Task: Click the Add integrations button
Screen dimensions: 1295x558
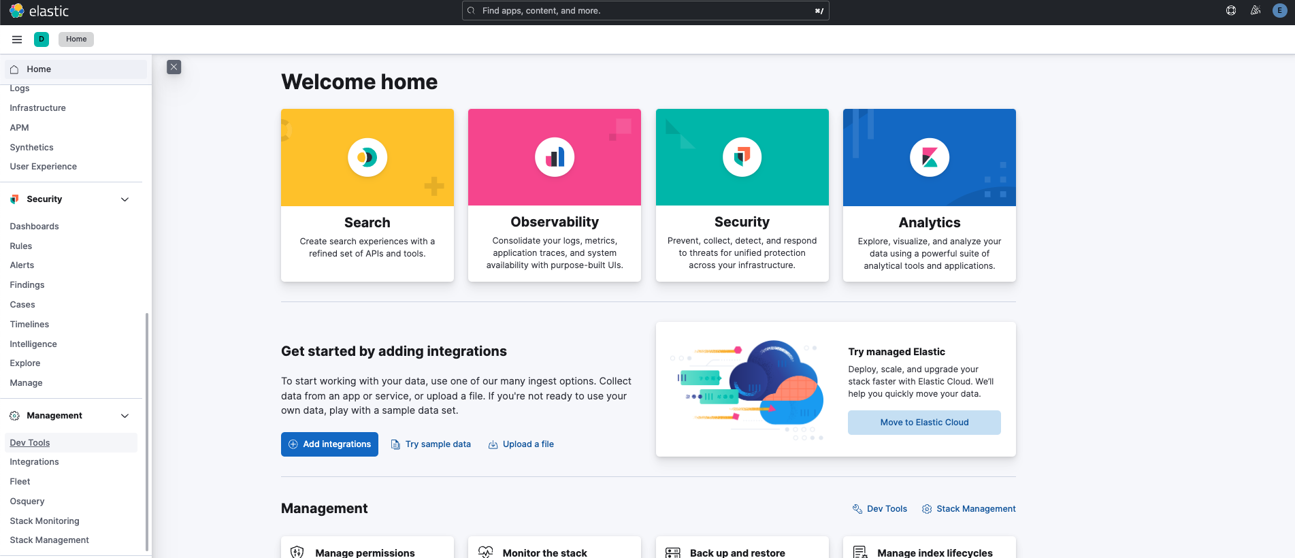Action: point(329,444)
